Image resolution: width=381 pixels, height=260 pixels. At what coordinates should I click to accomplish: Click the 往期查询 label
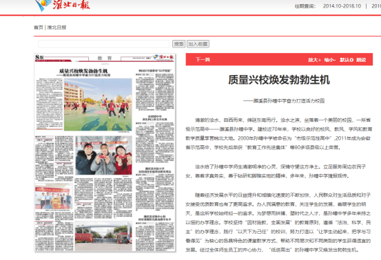click(x=305, y=6)
